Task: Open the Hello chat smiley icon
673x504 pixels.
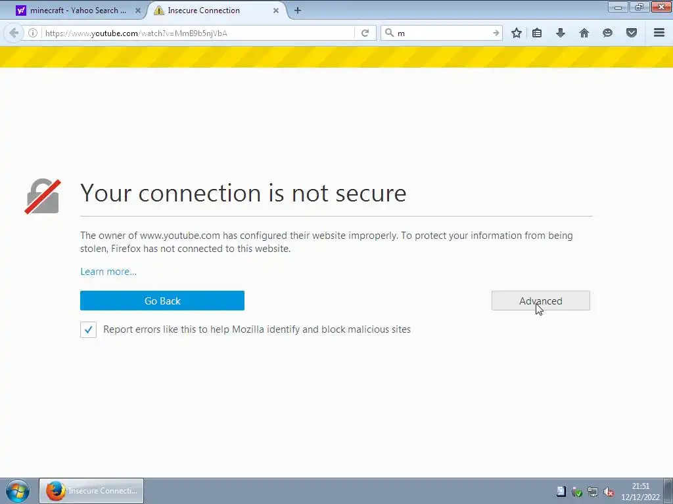Action: click(x=607, y=33)
